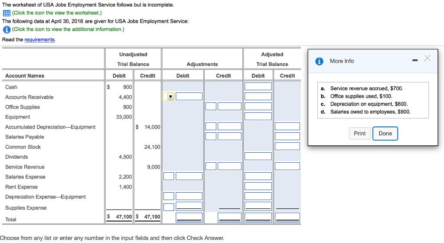Click Accumulated Depreciation adjustments credit amount field
The image size is (444, 243).
pyautogui.click(x=229, y=126)
